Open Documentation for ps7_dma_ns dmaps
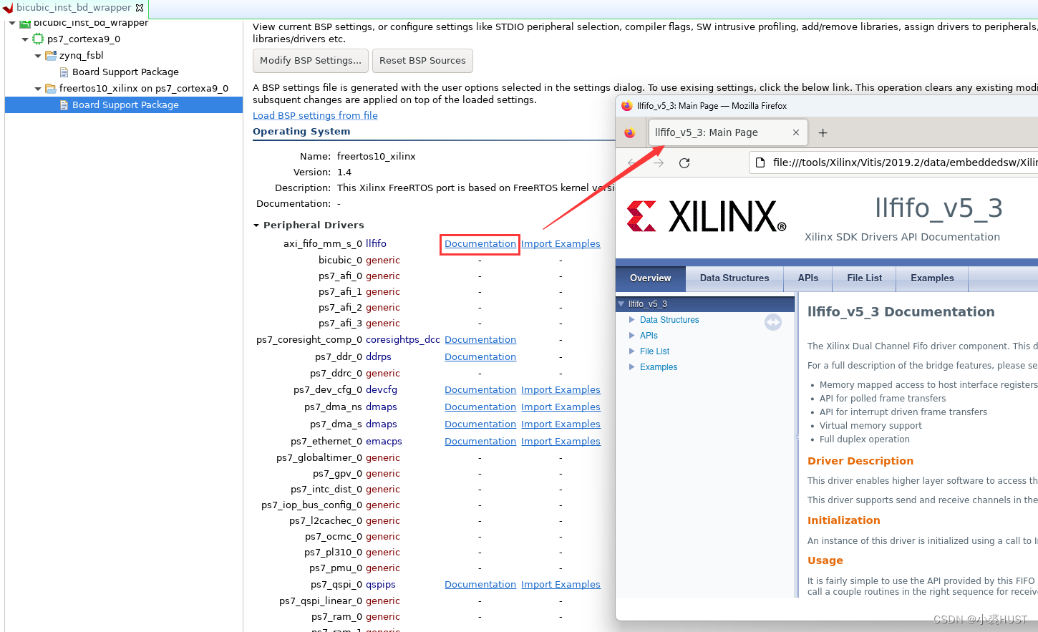1038x632 pixels. (x=480, y=407)
